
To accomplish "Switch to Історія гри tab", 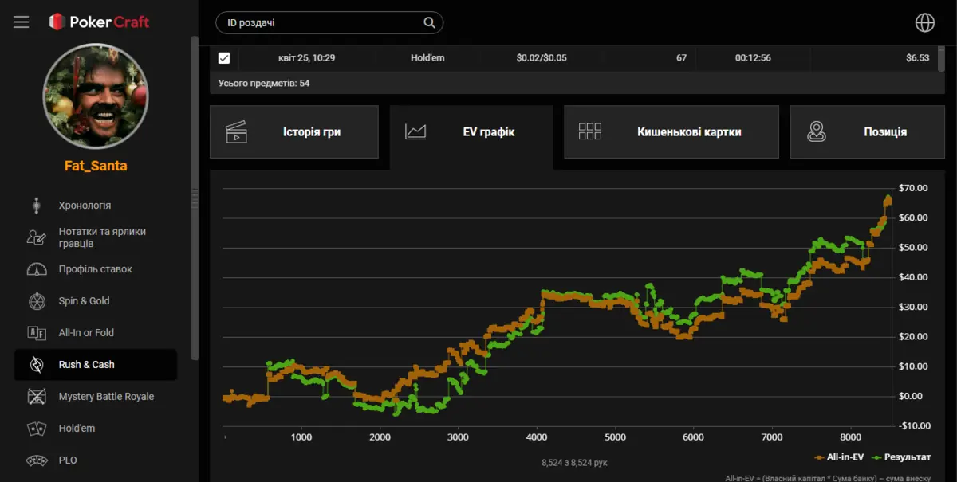I will [x=294, y=132].
